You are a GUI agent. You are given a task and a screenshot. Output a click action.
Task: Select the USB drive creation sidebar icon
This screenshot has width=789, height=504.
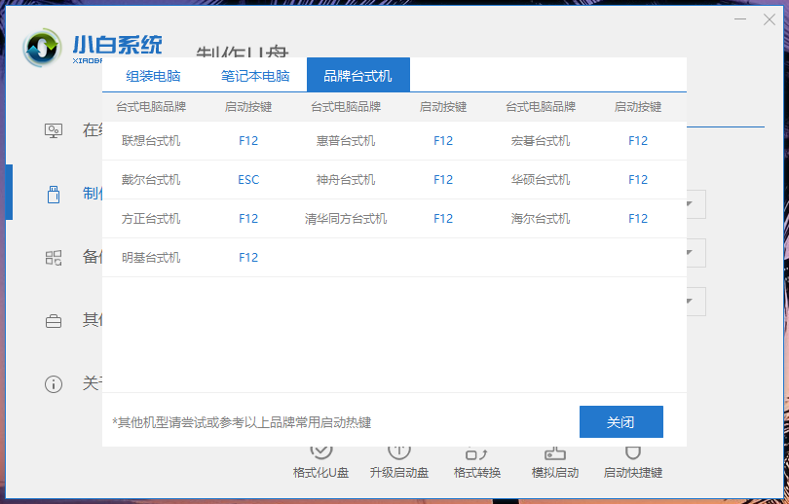click(x=54, y=194)
